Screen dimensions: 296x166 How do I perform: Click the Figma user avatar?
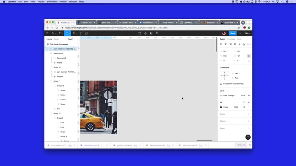coord(224,33)
